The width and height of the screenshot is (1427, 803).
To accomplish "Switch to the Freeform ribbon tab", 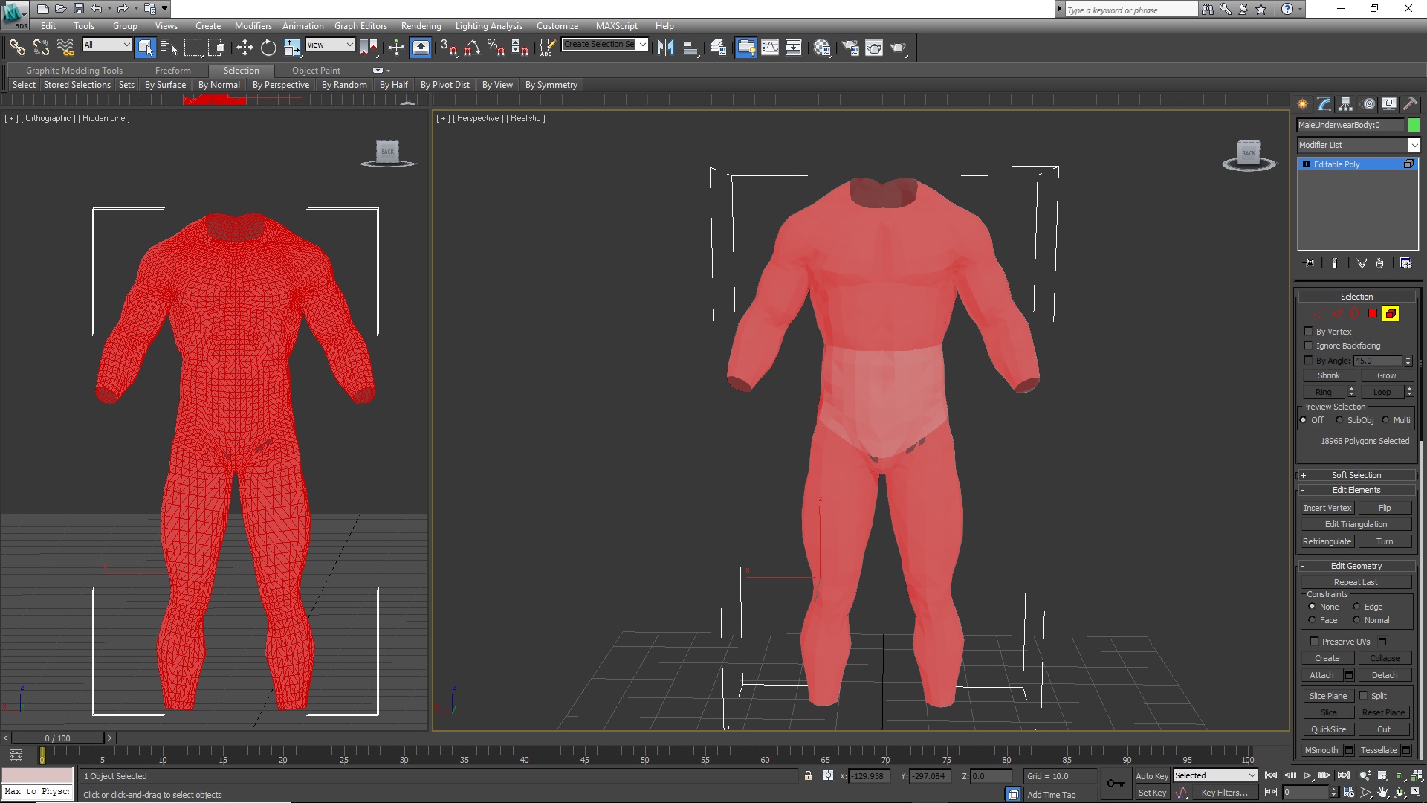I will [173, 71].
